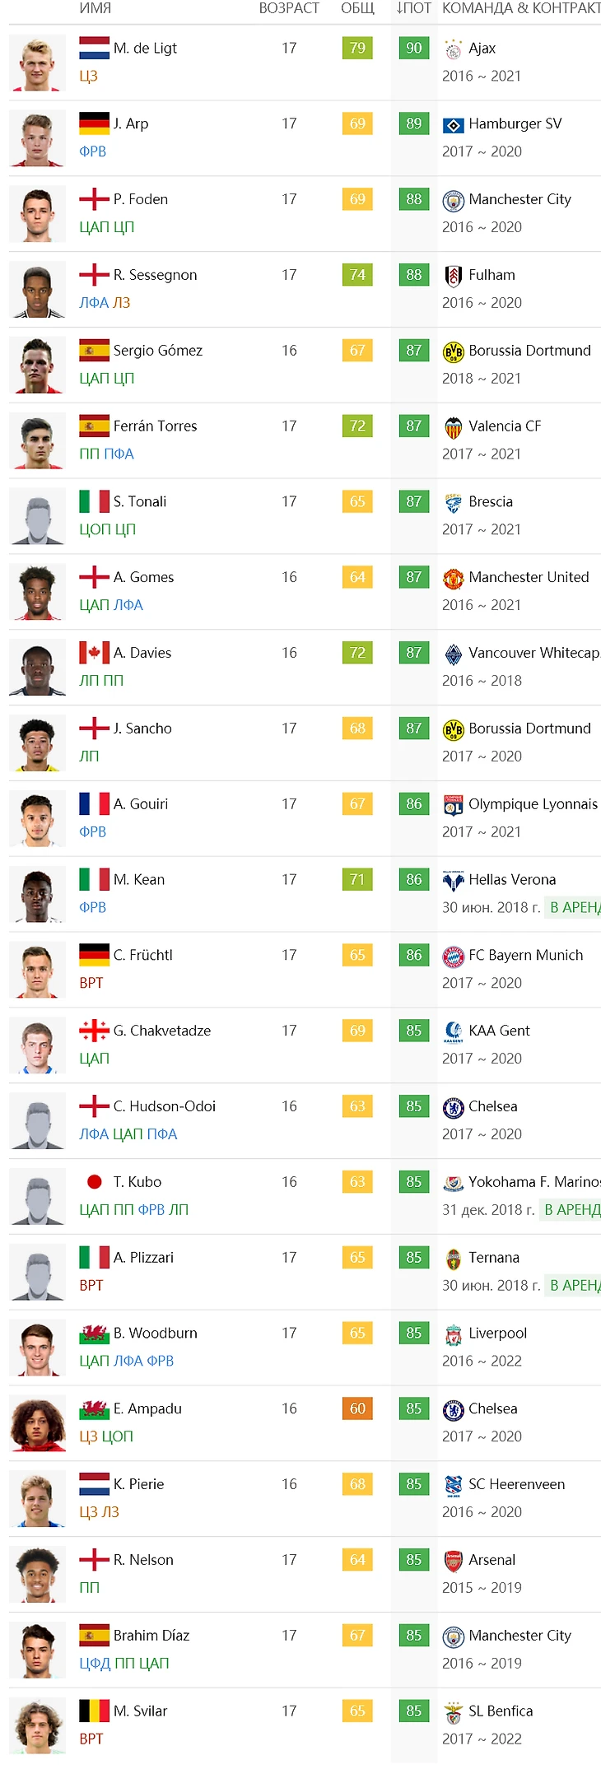Click the Ajax club crest icon

click(453, 49)
